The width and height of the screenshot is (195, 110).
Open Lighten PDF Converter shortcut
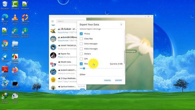tap(25, 19)
